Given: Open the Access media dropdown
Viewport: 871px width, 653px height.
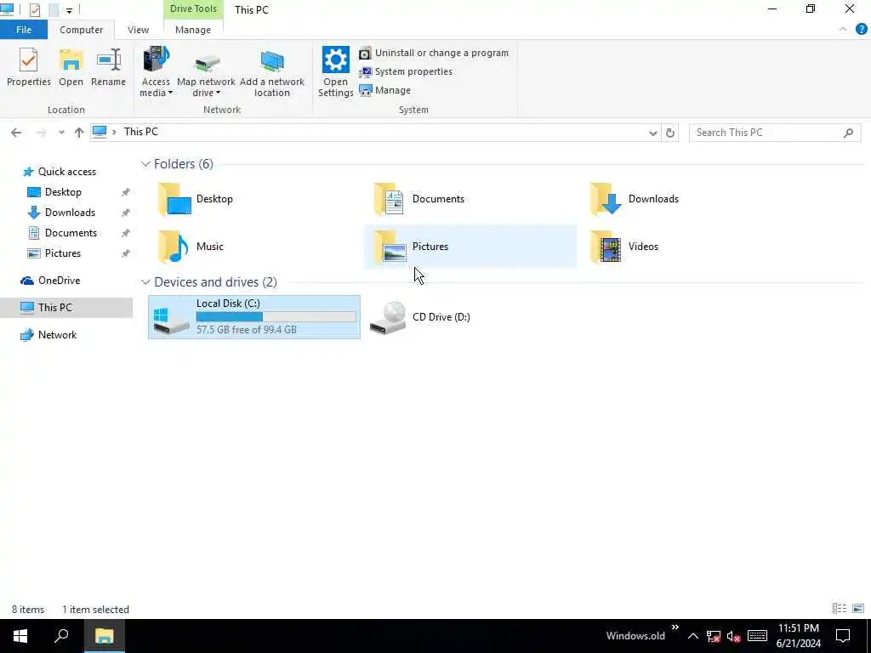Looking at the screenshot, I should click(156, 72).
